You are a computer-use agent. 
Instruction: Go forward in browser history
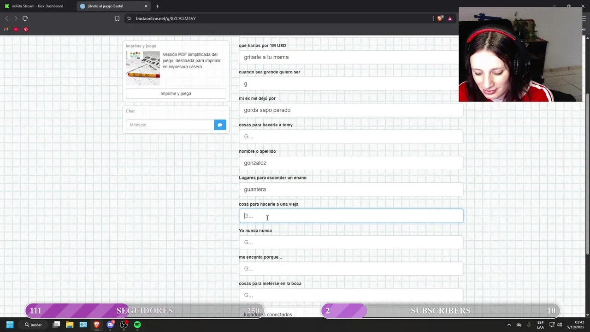click(16, 18)
